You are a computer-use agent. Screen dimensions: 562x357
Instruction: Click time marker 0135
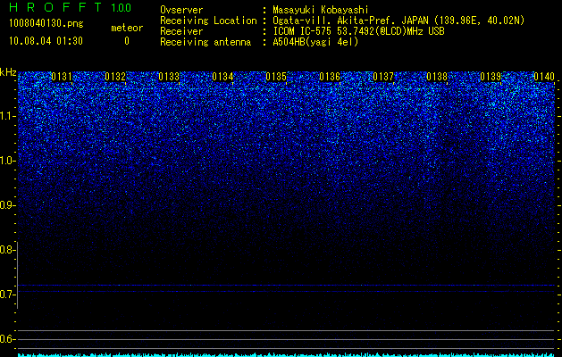[276, 77]
